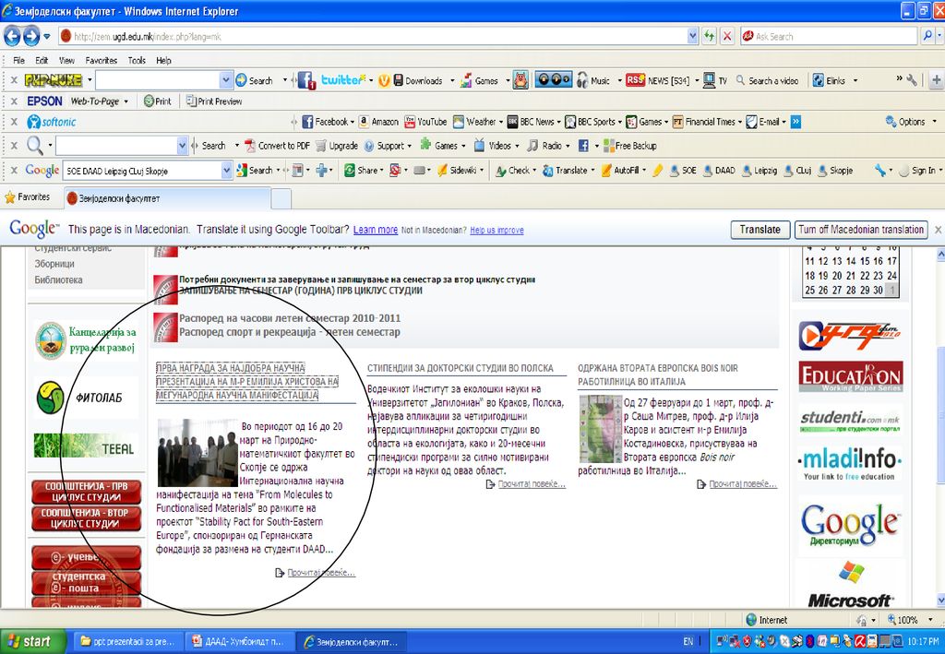Screen dimensions: 945x654
Task: Open the address bar URL dropdown
Action: tap(692, 36)
